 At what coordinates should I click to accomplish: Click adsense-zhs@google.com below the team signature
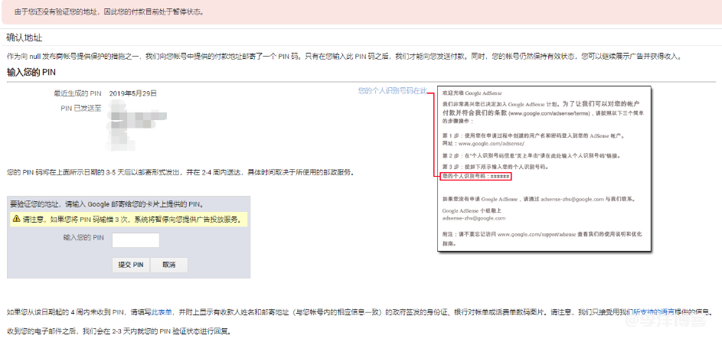click(x=473, y=218)
